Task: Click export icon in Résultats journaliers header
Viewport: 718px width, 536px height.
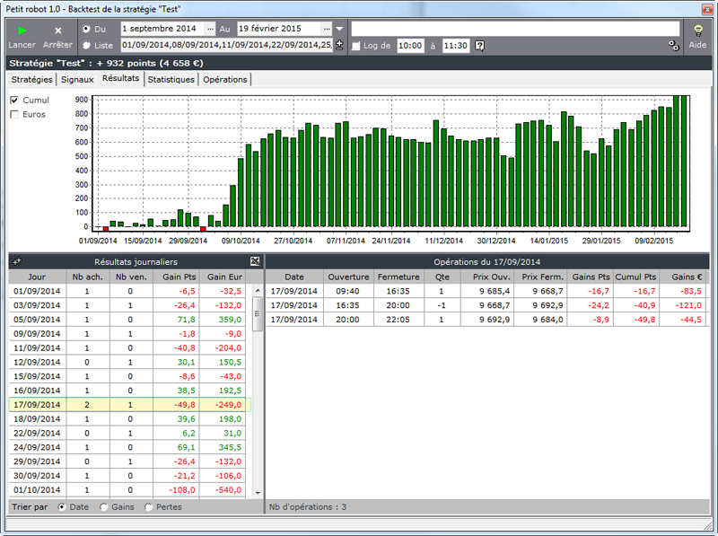Action: click(255, 261)
